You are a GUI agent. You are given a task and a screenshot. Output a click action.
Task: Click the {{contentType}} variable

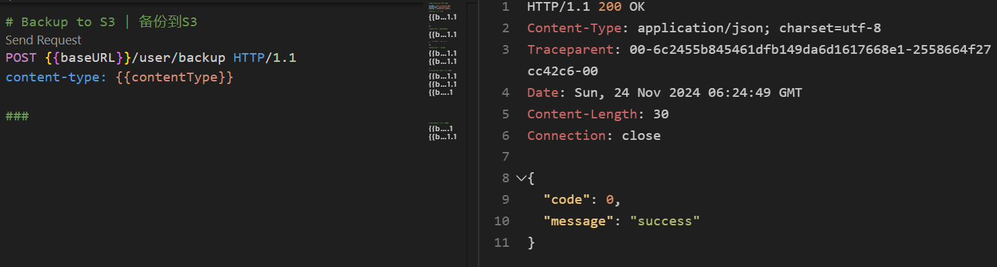(x=174, y=77)
